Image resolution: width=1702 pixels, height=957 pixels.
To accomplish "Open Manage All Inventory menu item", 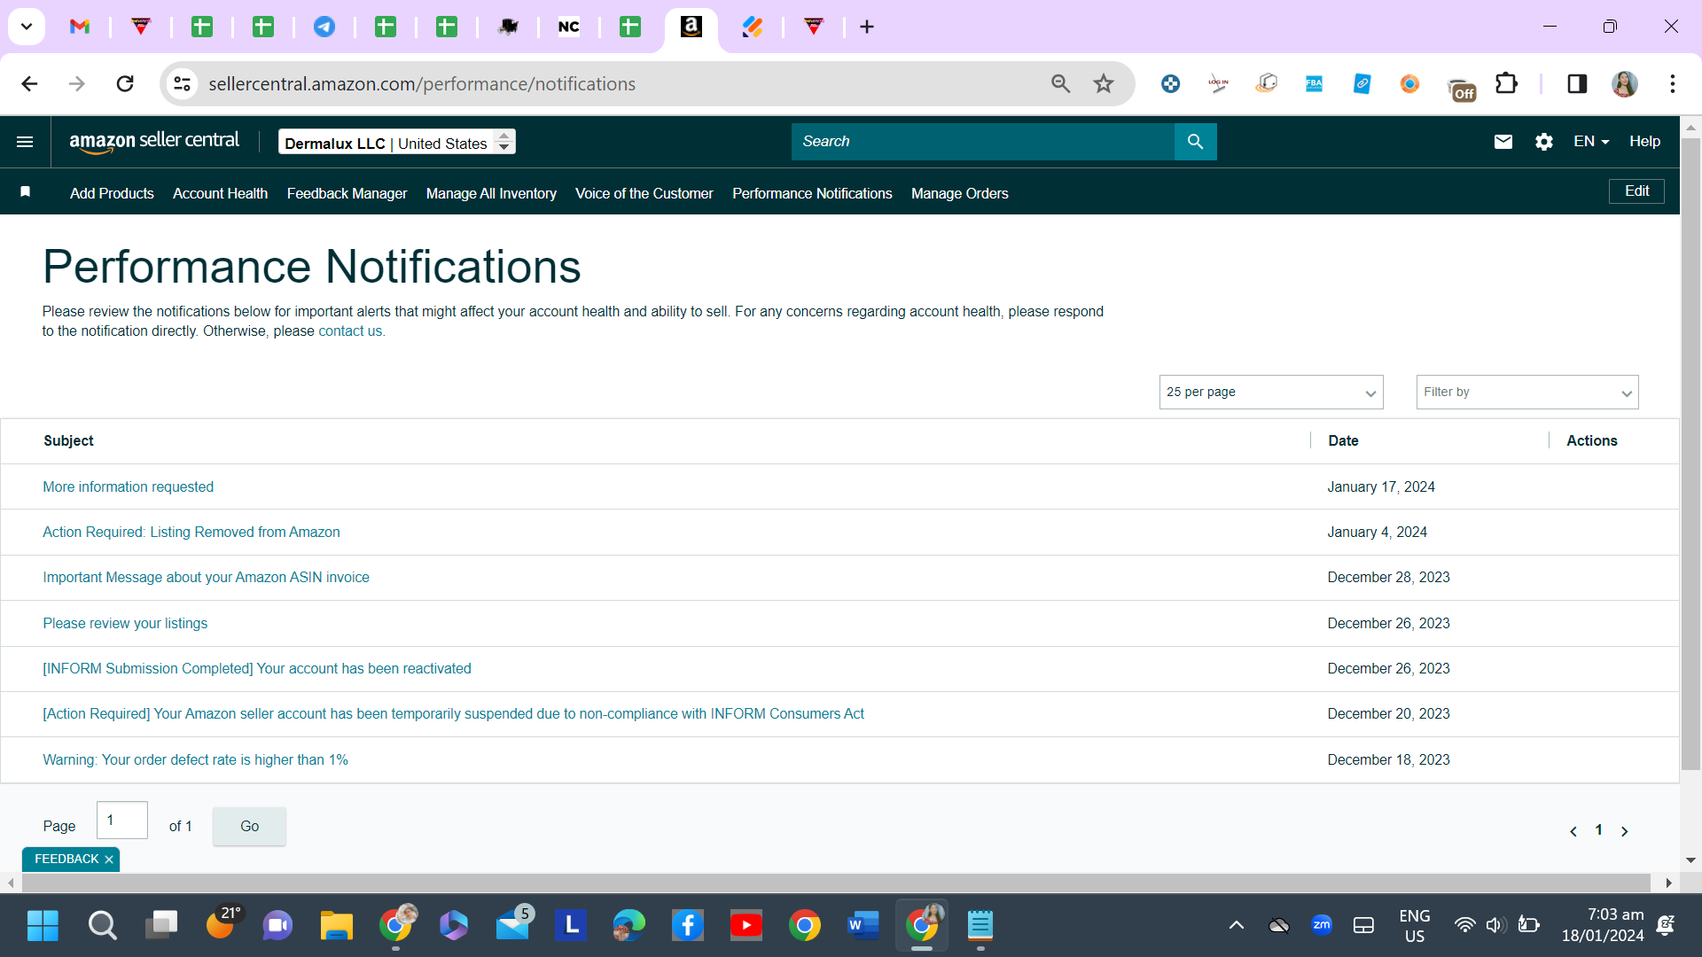I will 491,193.
